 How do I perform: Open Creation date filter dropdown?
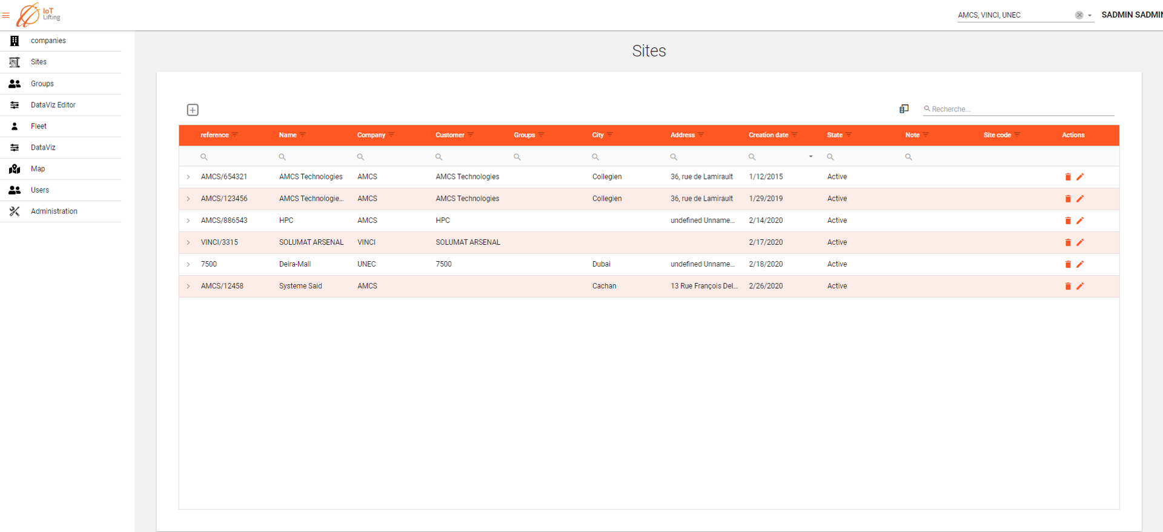click(x=810, y=157)
